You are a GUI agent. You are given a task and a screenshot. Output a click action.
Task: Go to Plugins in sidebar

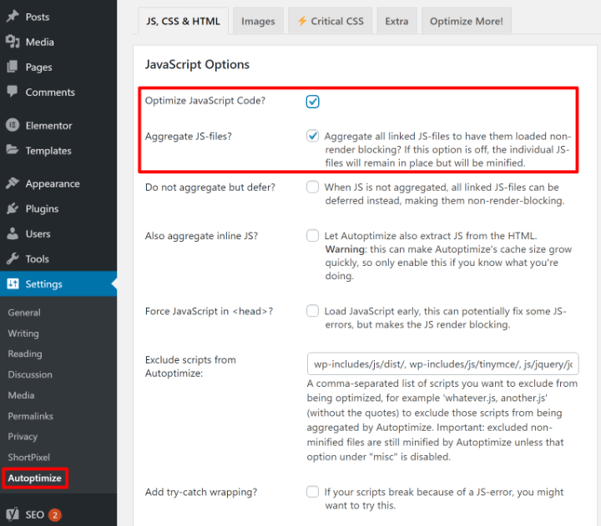(x=58, y=208)
